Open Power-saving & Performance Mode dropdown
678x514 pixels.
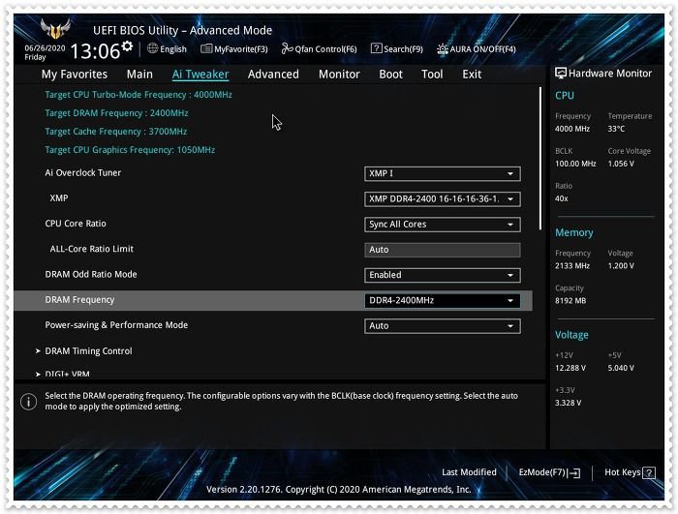pos(443,326)
